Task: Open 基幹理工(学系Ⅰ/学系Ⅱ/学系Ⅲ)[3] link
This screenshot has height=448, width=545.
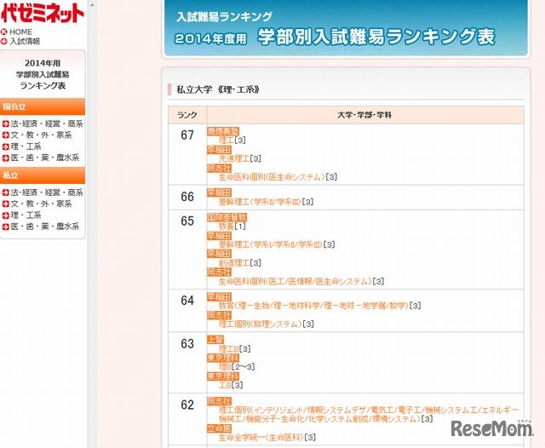Action: pyautogui.click(x=277, y=244)
